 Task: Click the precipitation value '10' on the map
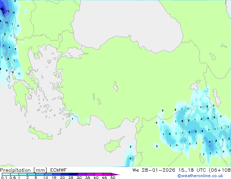pos(6,23)
